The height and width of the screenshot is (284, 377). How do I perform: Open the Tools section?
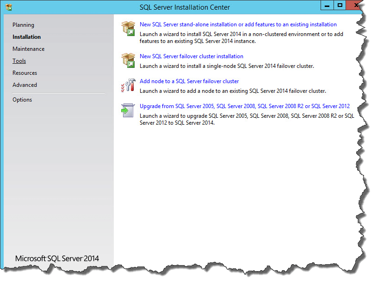[19, 61]
